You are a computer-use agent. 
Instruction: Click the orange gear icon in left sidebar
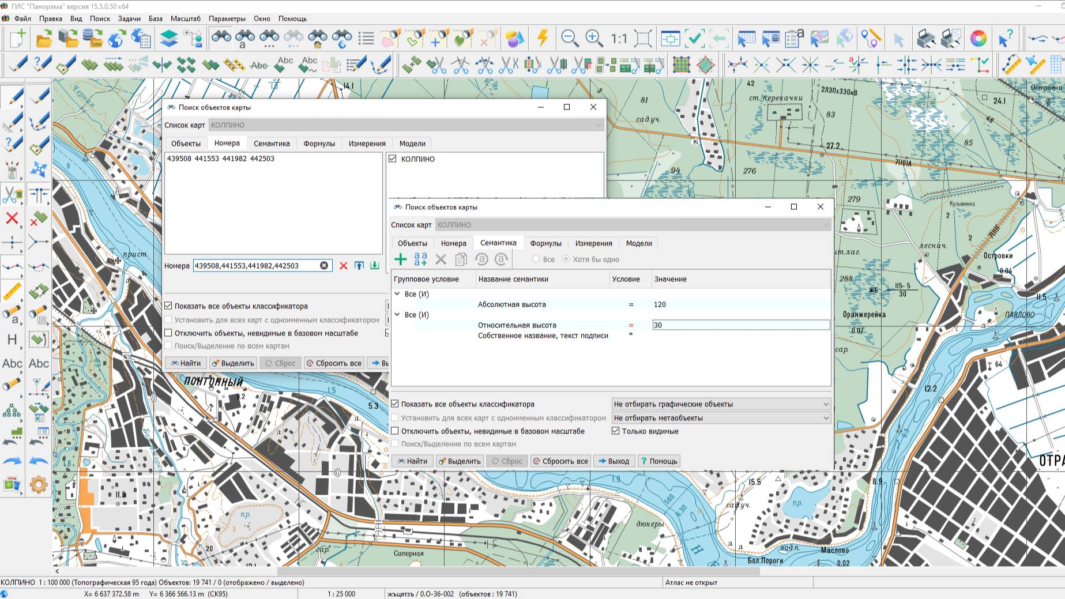coord(39,485)
